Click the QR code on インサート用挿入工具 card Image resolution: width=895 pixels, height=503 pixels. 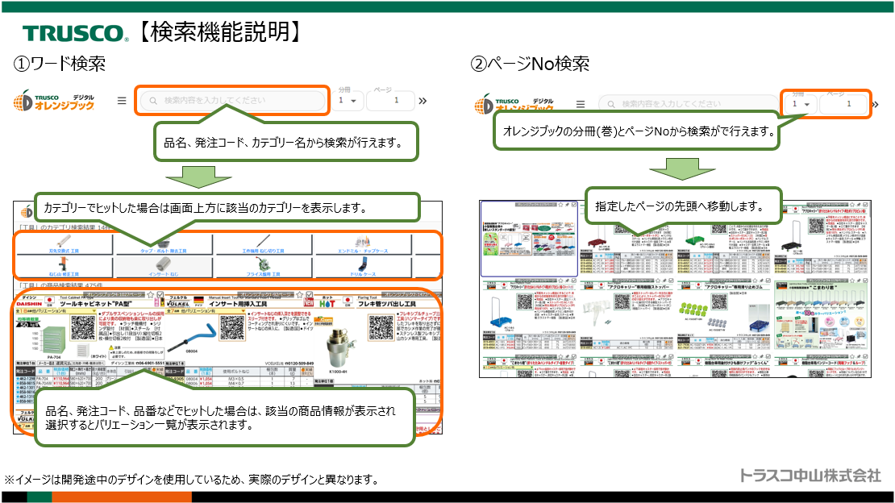pyautogui.click(x=232, y=327)
